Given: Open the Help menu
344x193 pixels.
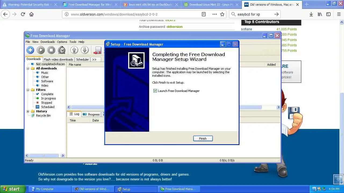Looking at the screenshot, I should point(81,42).
